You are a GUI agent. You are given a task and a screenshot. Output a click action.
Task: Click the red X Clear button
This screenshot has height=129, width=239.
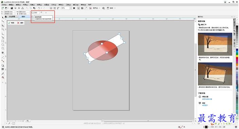click(x=20, y=23)
